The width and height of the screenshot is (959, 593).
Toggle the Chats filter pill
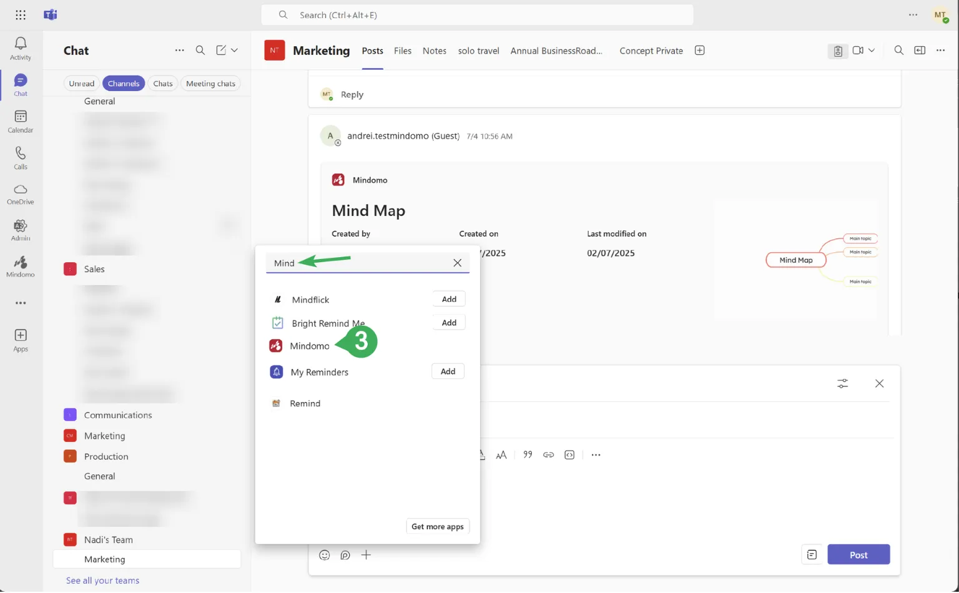pos(163,84)
